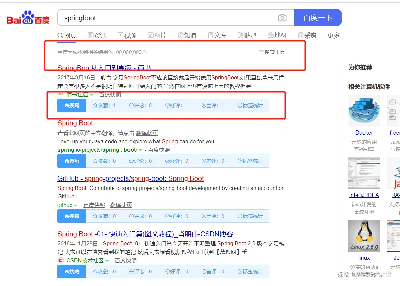400x286 pixels.
Task: Open 标签统计 in github row
Action: pos(250,216)
